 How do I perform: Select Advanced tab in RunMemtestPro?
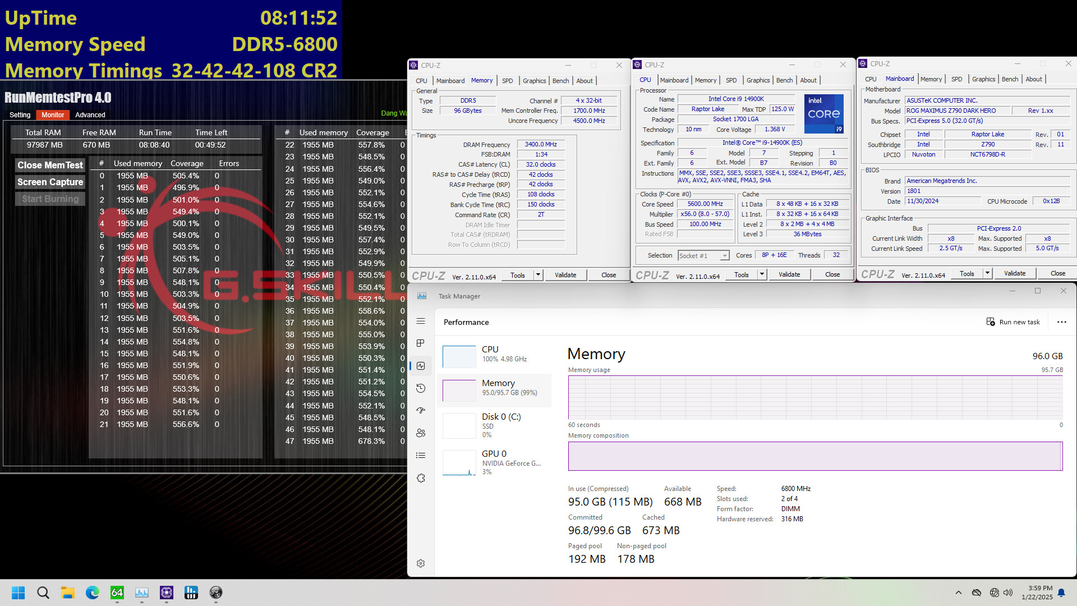(x=90, y=115)
